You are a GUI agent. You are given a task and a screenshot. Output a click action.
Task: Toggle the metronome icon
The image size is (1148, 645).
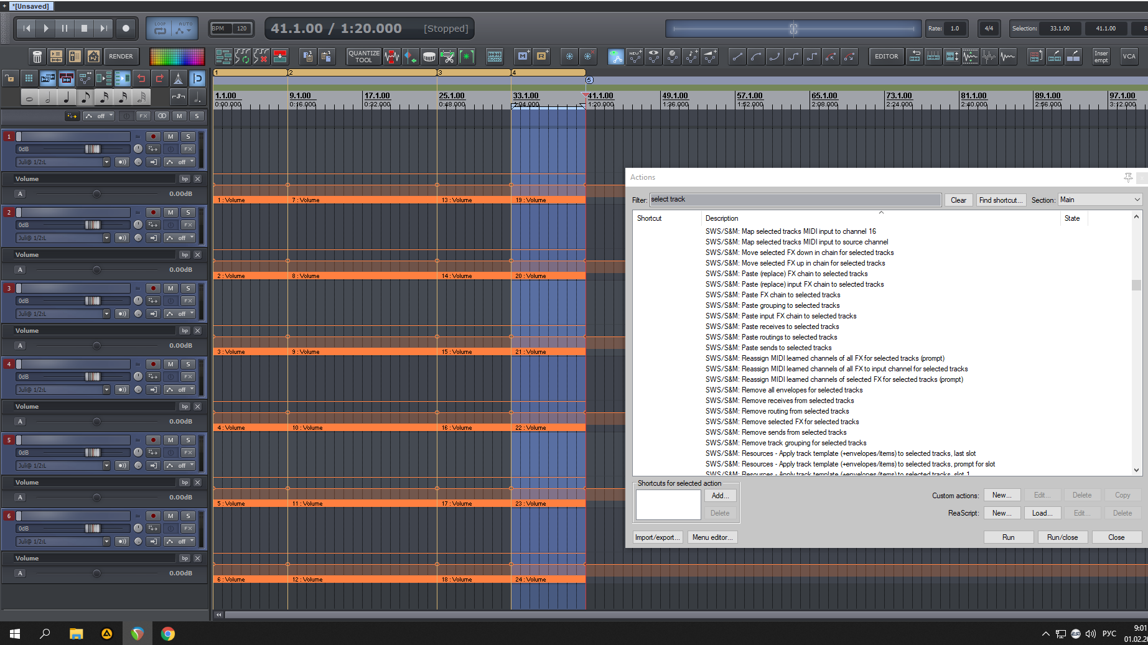tap(179, 78)
